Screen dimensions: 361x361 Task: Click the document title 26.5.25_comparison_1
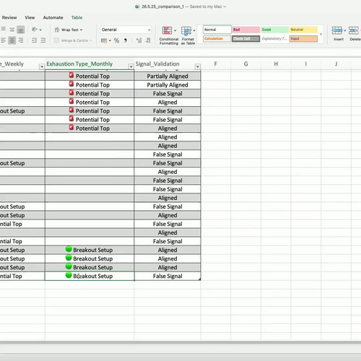pyautogui.click(x=162, y=6)
